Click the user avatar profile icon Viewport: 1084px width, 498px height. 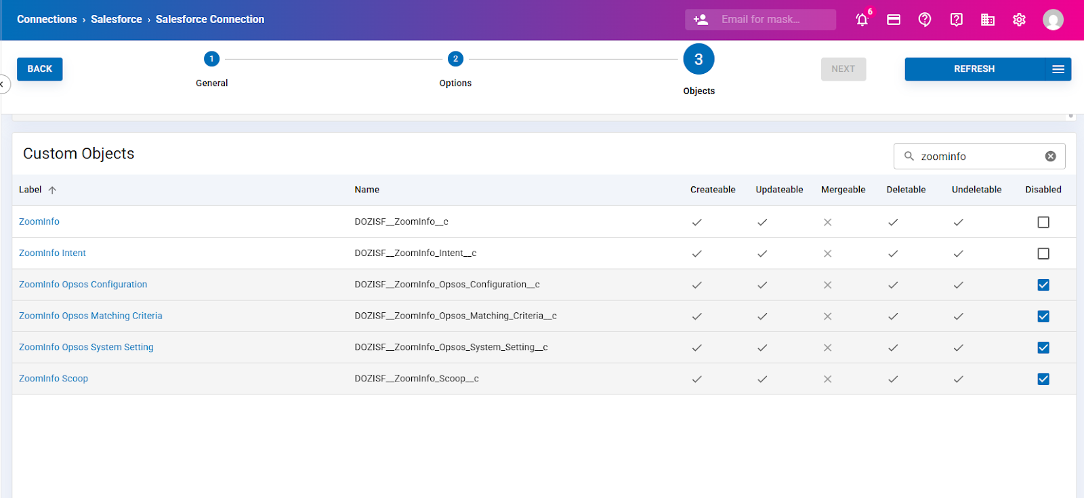pos(1053,20)
